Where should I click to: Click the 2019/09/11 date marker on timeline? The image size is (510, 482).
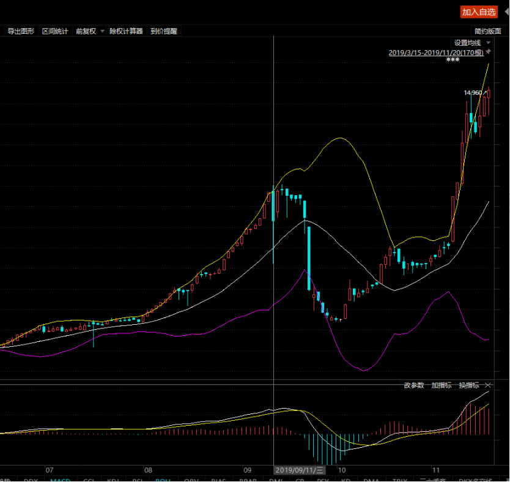pyautogui.click(x=299, y=470)
